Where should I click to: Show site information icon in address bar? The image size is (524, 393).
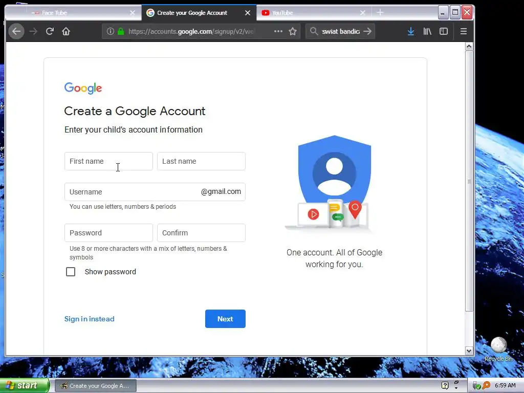[110, 31]
